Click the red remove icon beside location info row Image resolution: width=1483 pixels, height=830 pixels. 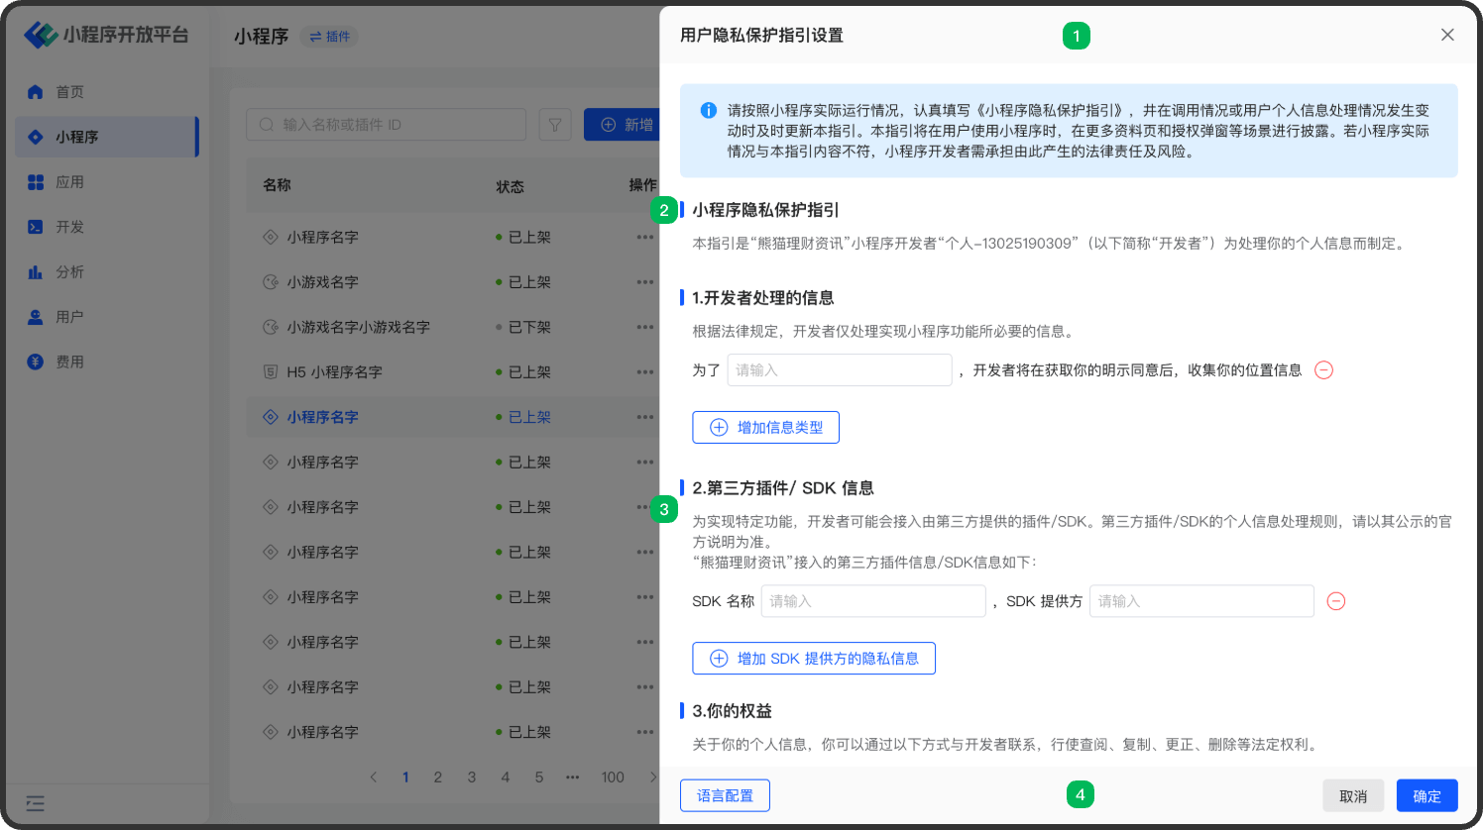pyautogui.click(x=1323, y=370)
